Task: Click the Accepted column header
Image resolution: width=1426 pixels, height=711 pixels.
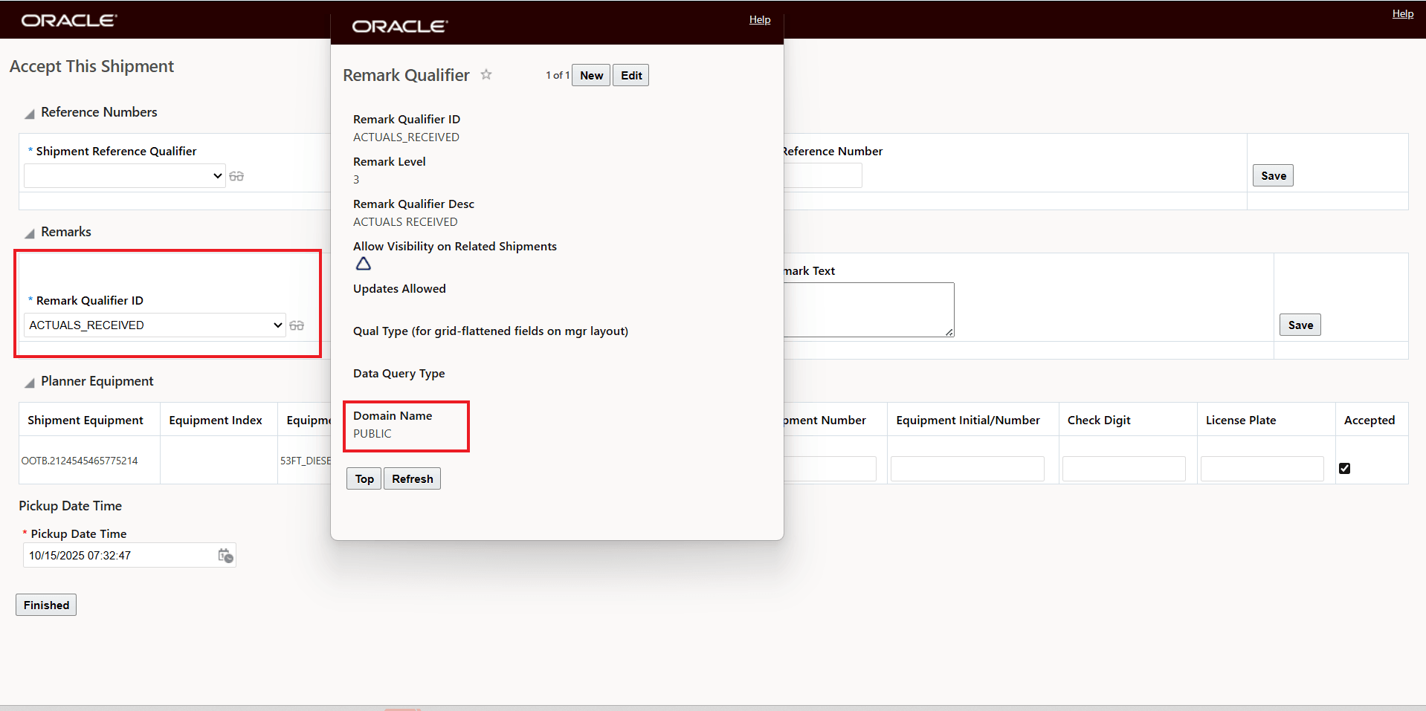Action: pyautogui.click(x=1369, y=421)
